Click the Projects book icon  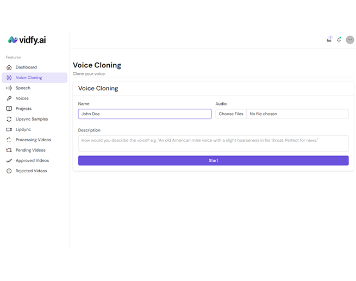[9, 109]
